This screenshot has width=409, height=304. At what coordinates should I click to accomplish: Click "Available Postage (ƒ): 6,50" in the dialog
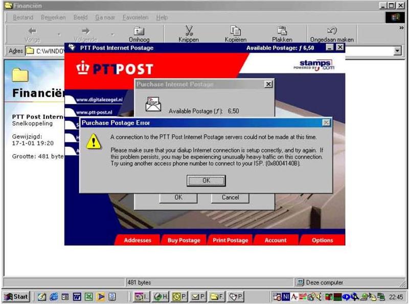203,111
